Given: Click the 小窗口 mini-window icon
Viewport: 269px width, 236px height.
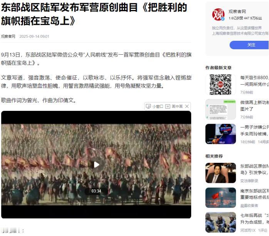Looking at the screenshot, I should point(148,106).
